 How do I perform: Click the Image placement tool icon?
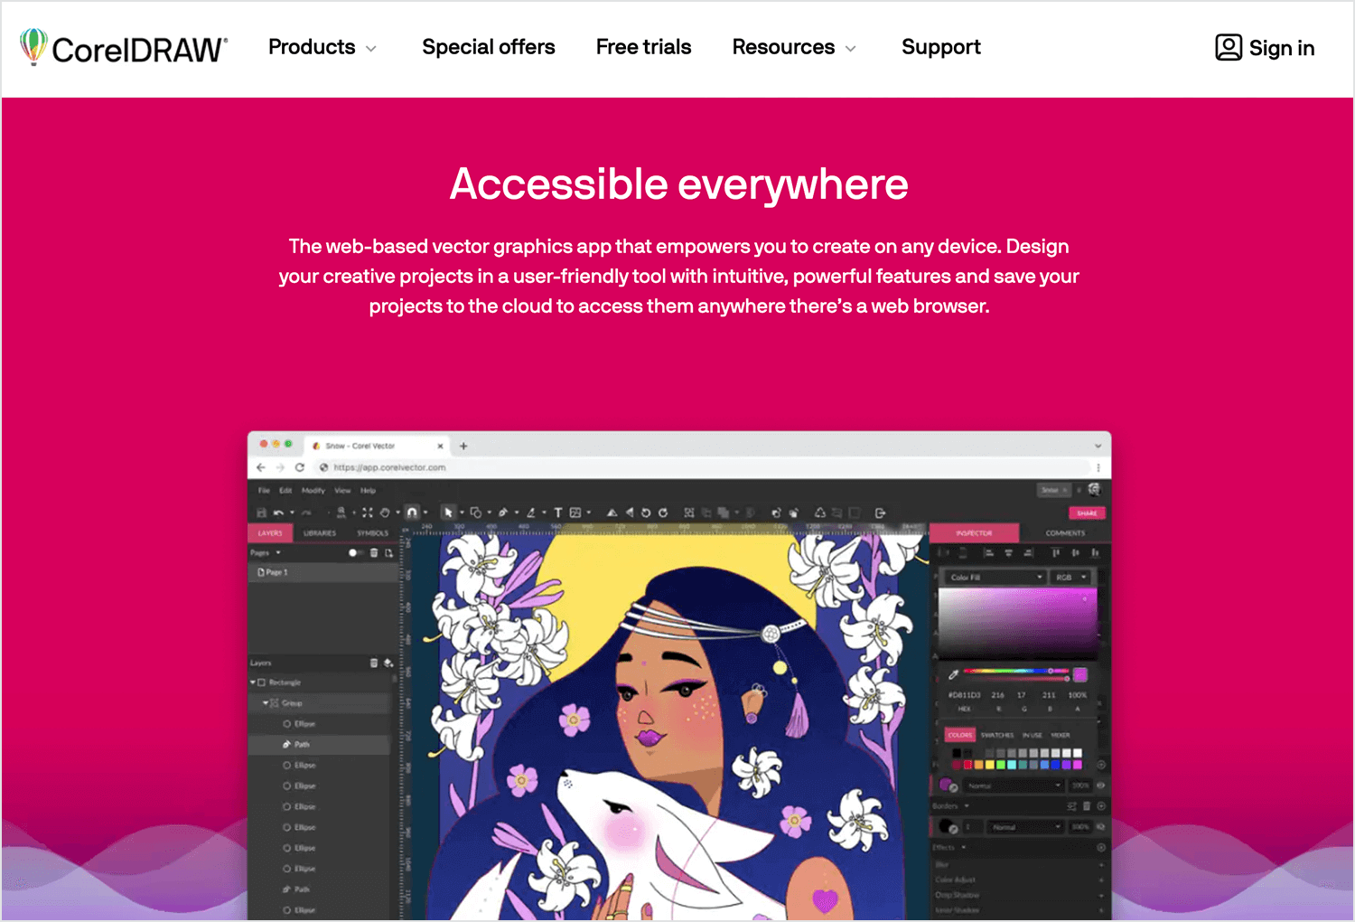[x=575, y=513]
